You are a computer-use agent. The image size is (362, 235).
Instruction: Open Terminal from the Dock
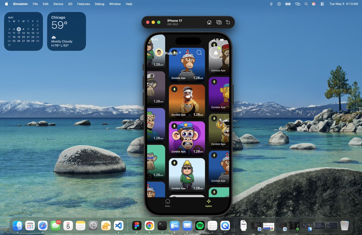pyautogui.click(x=162, y=225)
